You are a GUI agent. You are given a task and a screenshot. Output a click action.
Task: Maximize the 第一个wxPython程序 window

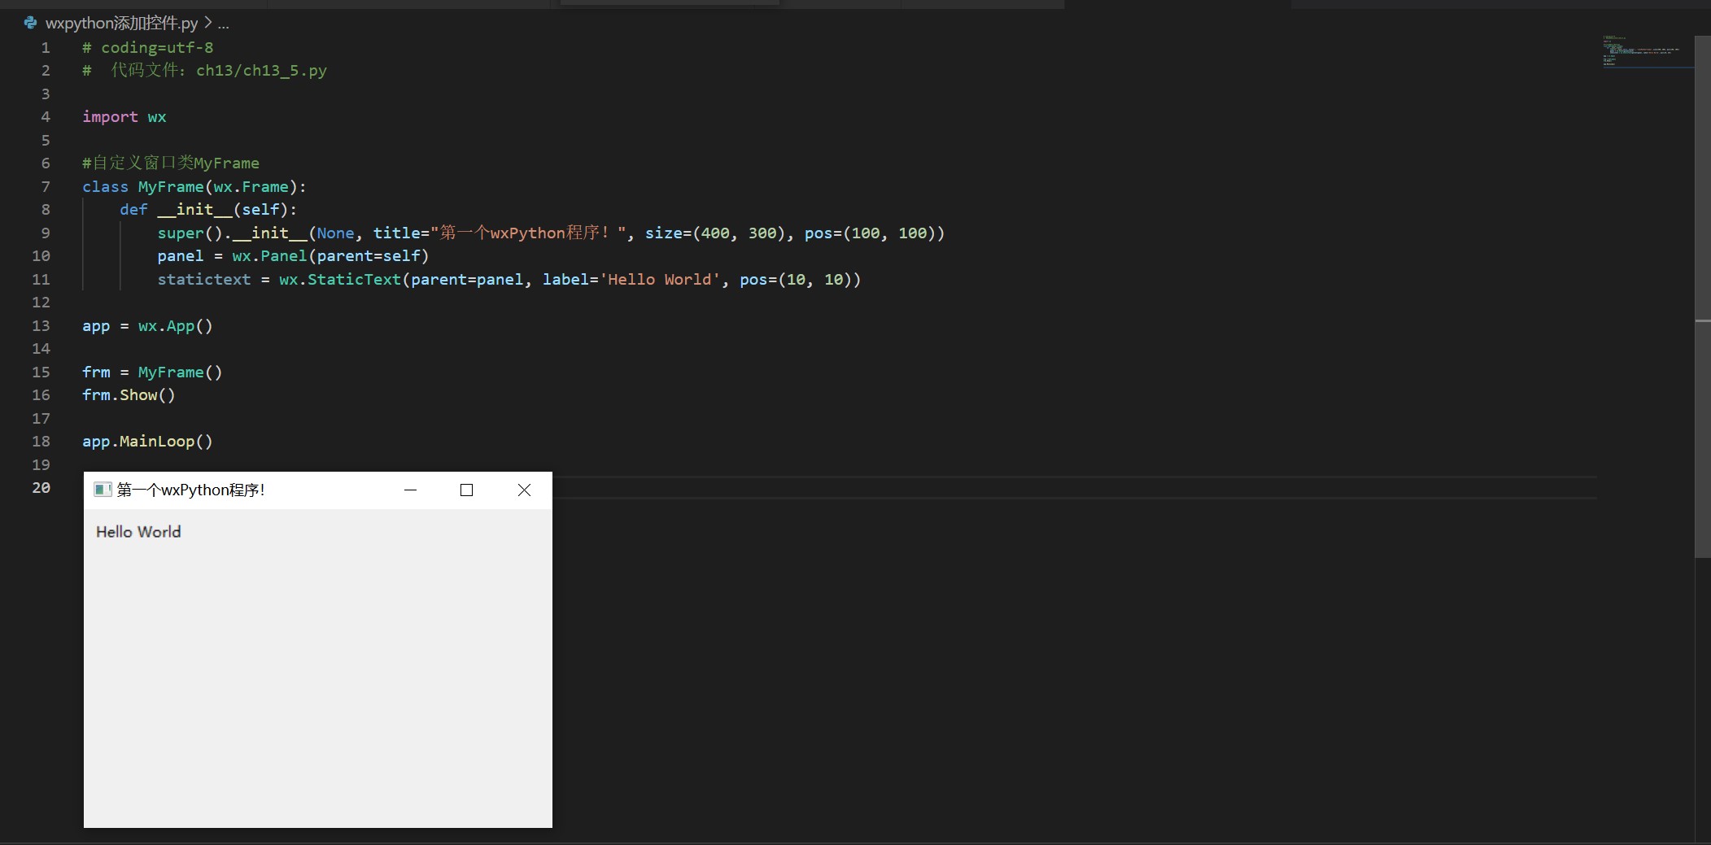coord(467,490)
